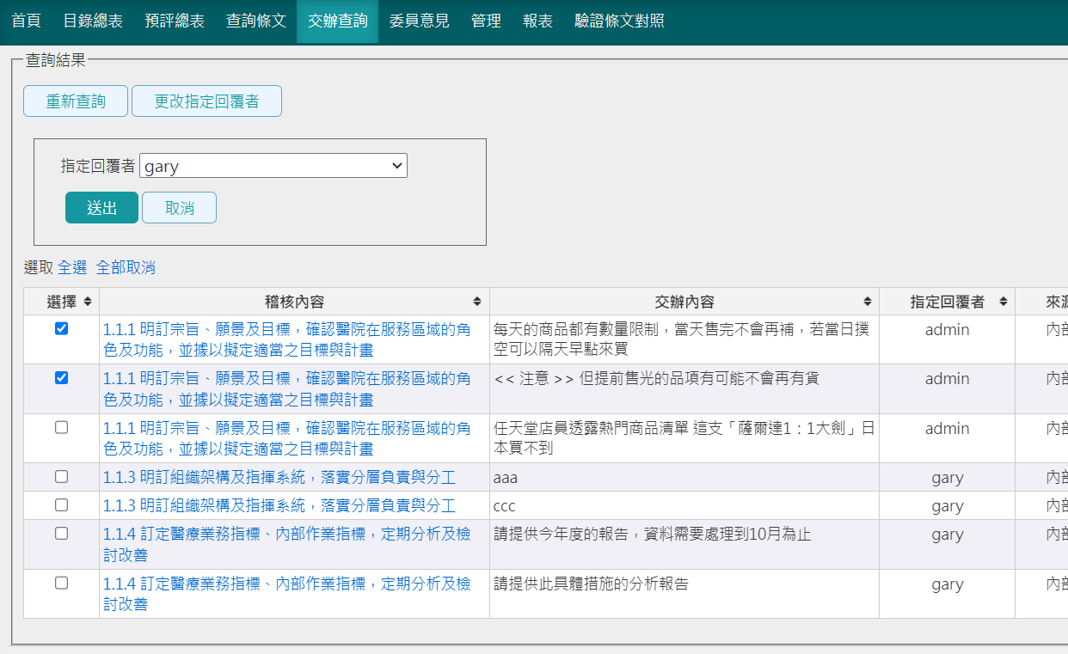Sort by 選擇 column sort arrows
Image resolution: width=1068 pixels, height=654 pixels.
tap(88, 302)
